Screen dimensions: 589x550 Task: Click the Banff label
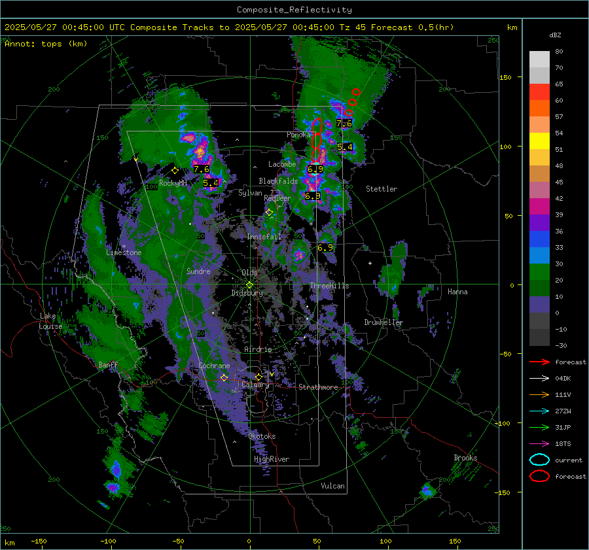108,365
